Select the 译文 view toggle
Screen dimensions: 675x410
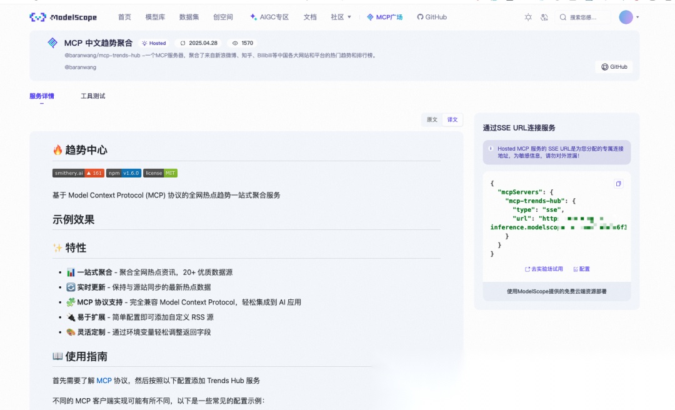coord(452,120)
